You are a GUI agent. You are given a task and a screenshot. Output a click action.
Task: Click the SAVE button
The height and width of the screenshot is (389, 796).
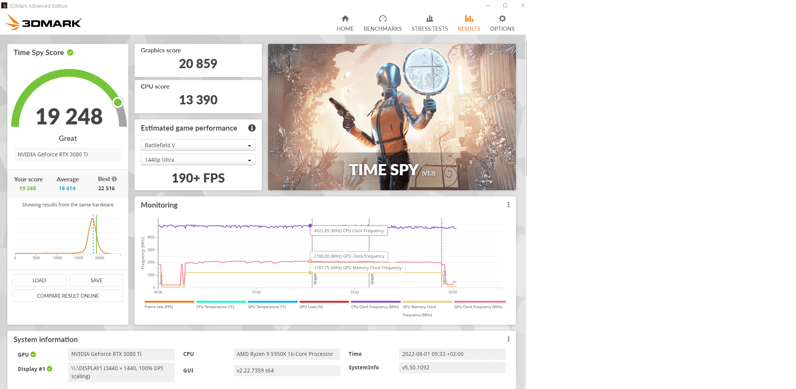[96, 280]
